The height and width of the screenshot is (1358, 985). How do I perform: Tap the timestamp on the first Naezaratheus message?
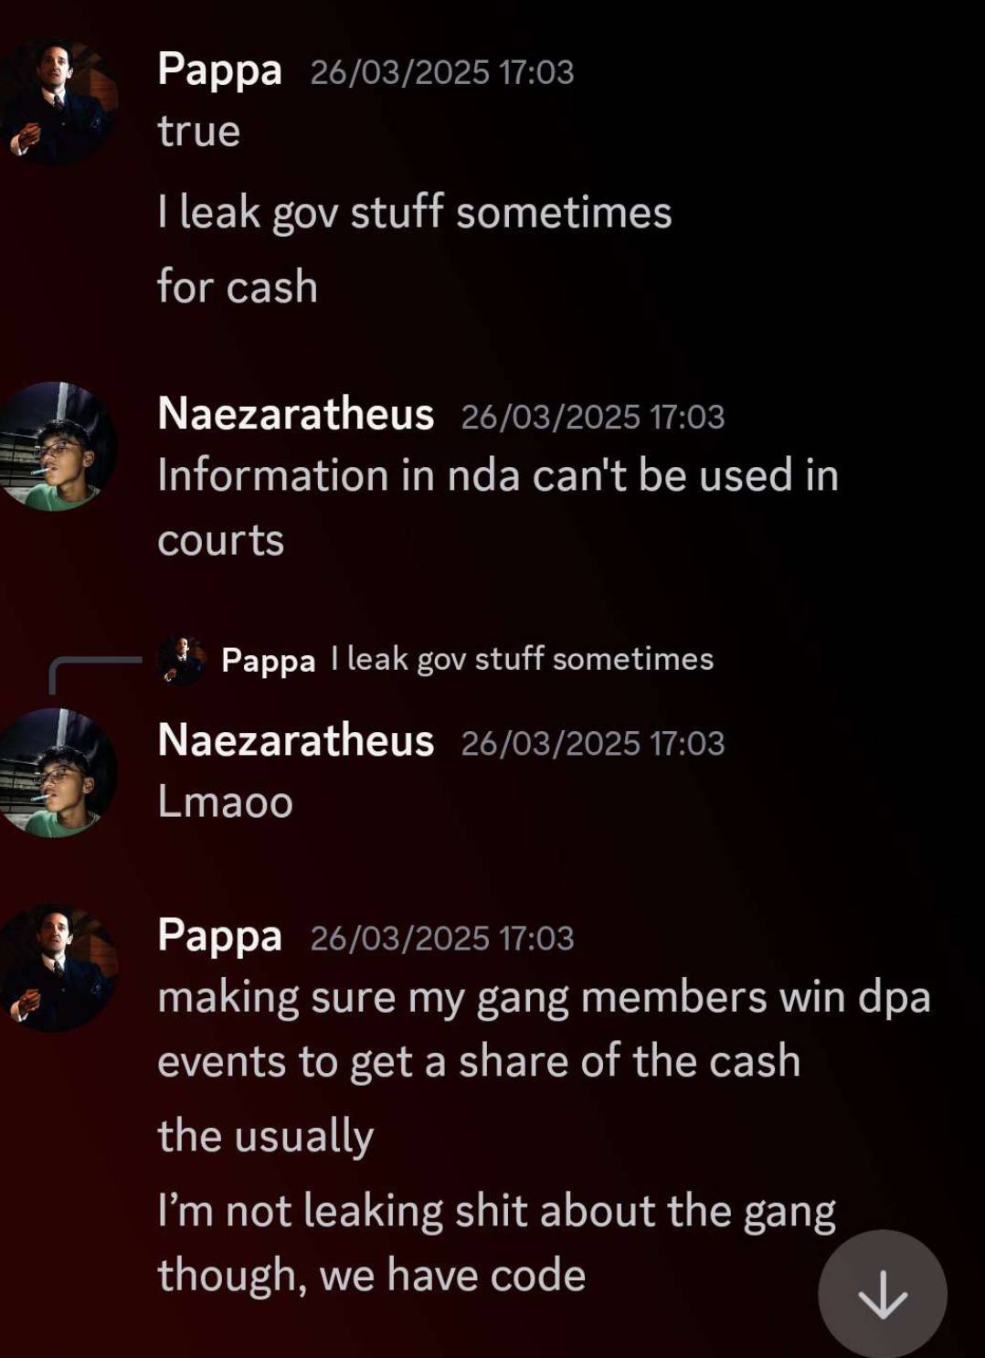pos(593,417)
